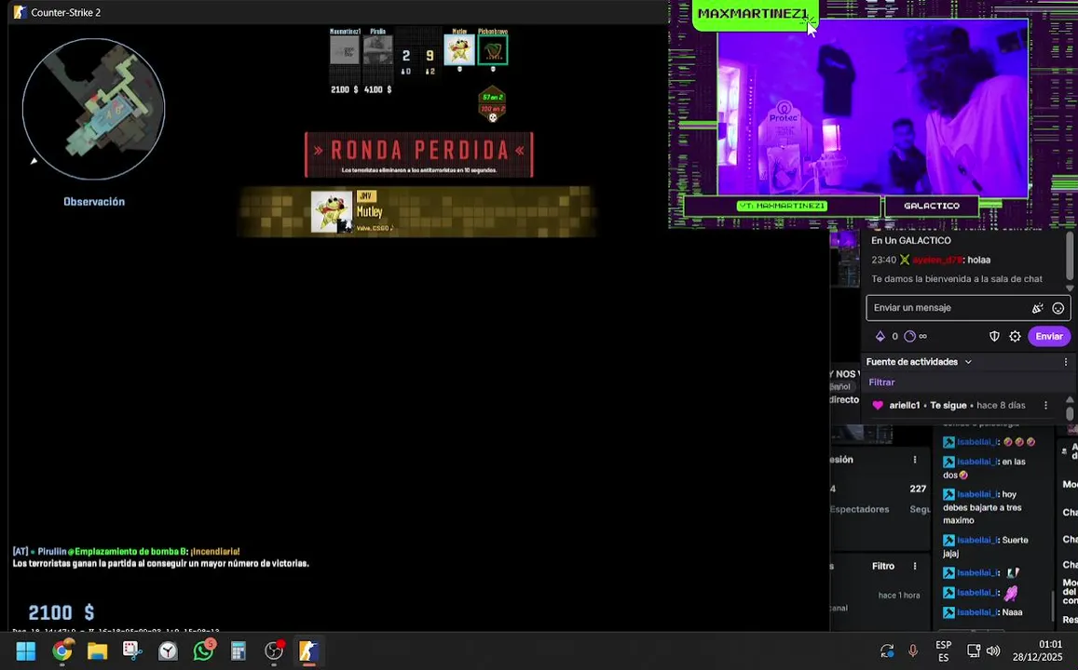
Task: Click the 2100 $ money display at bottom
Action: point(61,612)
